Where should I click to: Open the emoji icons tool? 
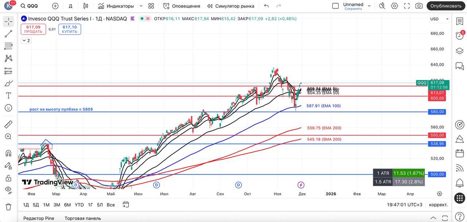coord(9,108)
